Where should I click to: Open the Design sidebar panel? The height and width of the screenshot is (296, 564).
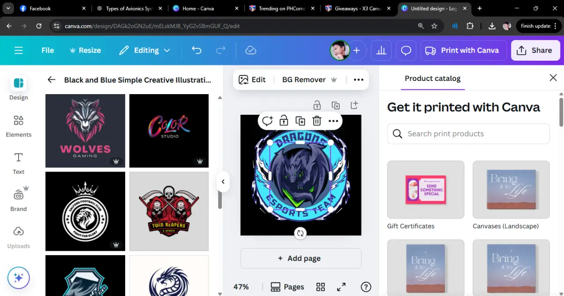(x=19, y=88)
